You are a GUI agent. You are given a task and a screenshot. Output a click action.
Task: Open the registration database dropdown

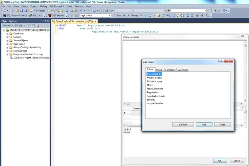(x=95, y=15)
